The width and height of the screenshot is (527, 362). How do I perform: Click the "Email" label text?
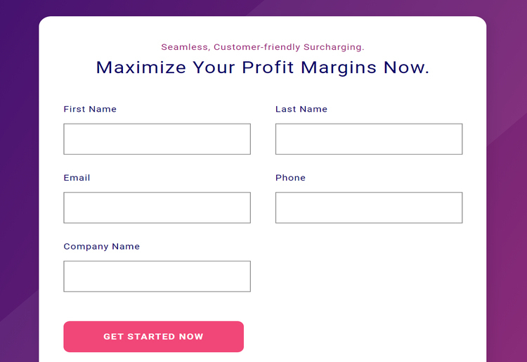[77, 178]
